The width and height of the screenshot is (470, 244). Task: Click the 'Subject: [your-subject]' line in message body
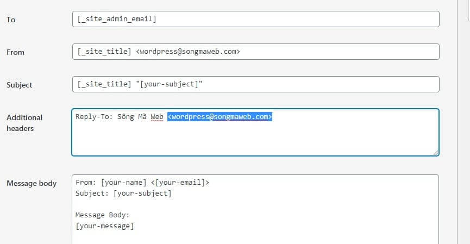coord(123,193)
